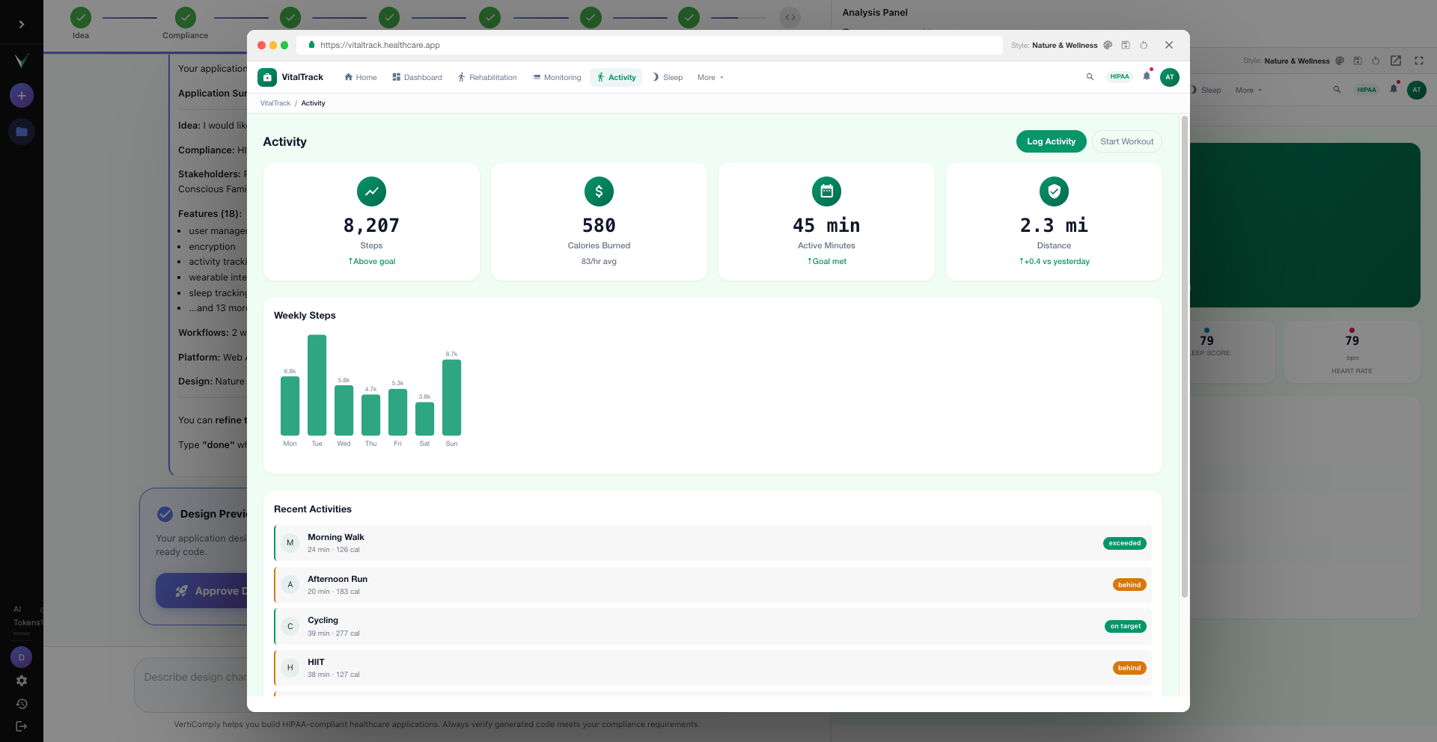
Task: Refresh the preview with the reload icon
Action: [1144, 45]
